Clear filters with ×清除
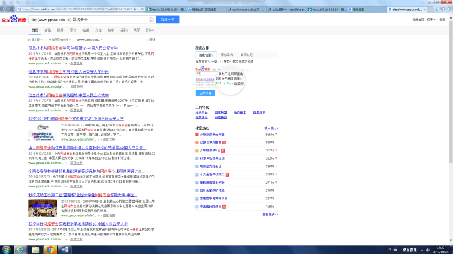This screenshot has height=255, width=453. point(151,40)
